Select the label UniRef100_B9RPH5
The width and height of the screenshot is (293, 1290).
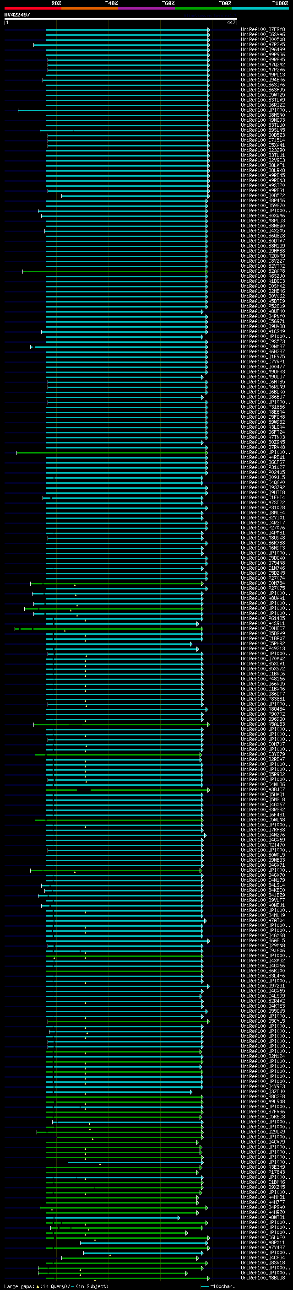tap(263, 59)
